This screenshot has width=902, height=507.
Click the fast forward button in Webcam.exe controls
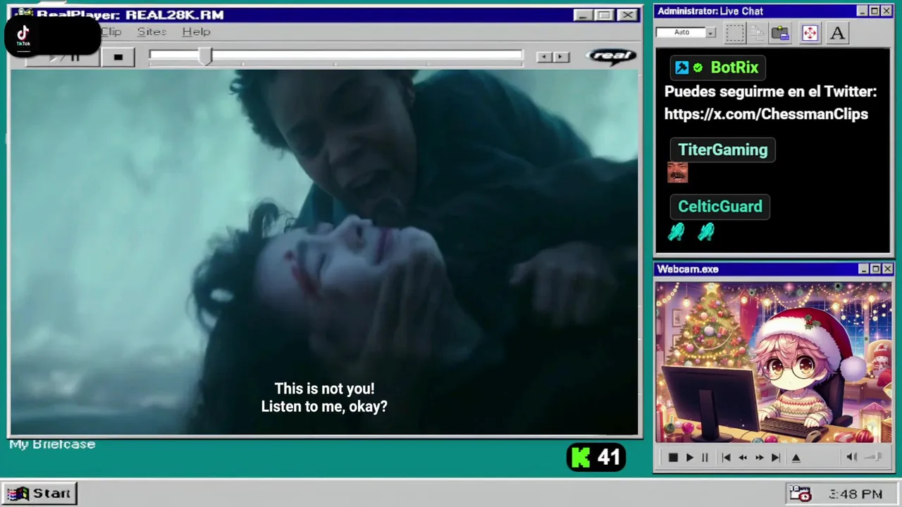tap(759, 458)
